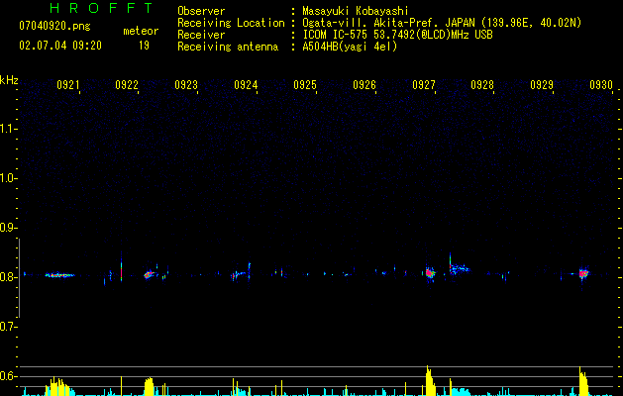Select the file name 07040920.png

point(54,27)
